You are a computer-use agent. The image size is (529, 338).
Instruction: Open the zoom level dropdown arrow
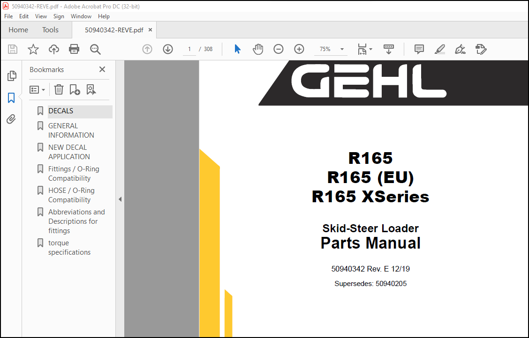(342, 49)
